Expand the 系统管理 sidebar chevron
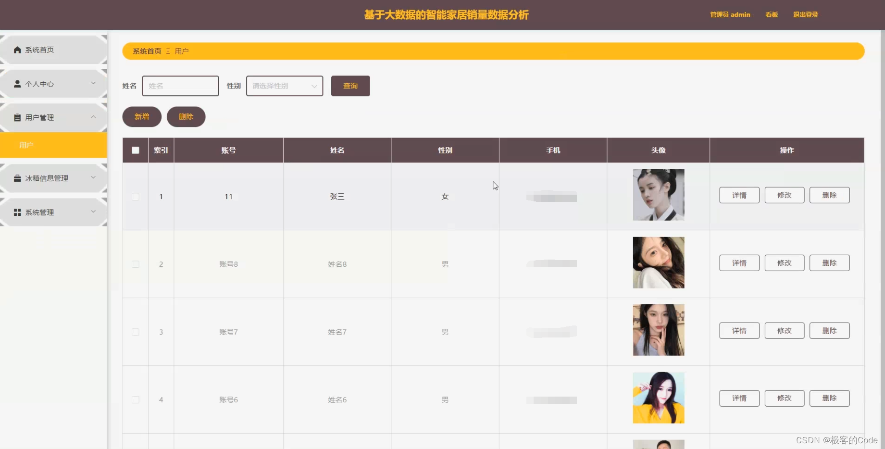The image size is (885, 449). click(93, 212)
